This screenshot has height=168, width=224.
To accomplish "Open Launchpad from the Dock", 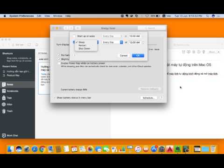I will pyautogui.click(x=27, y=149).
